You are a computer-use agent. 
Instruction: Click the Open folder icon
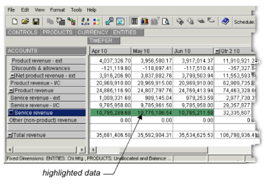point(25,22)
